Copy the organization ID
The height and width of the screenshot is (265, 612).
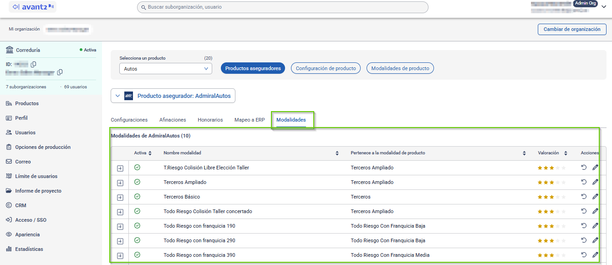pyautogui.click(x=33, y=64)
